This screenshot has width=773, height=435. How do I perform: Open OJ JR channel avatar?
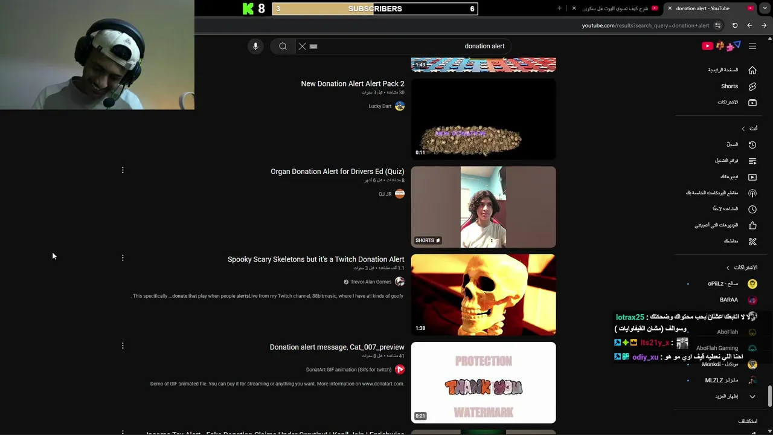[x=400, y=194]
